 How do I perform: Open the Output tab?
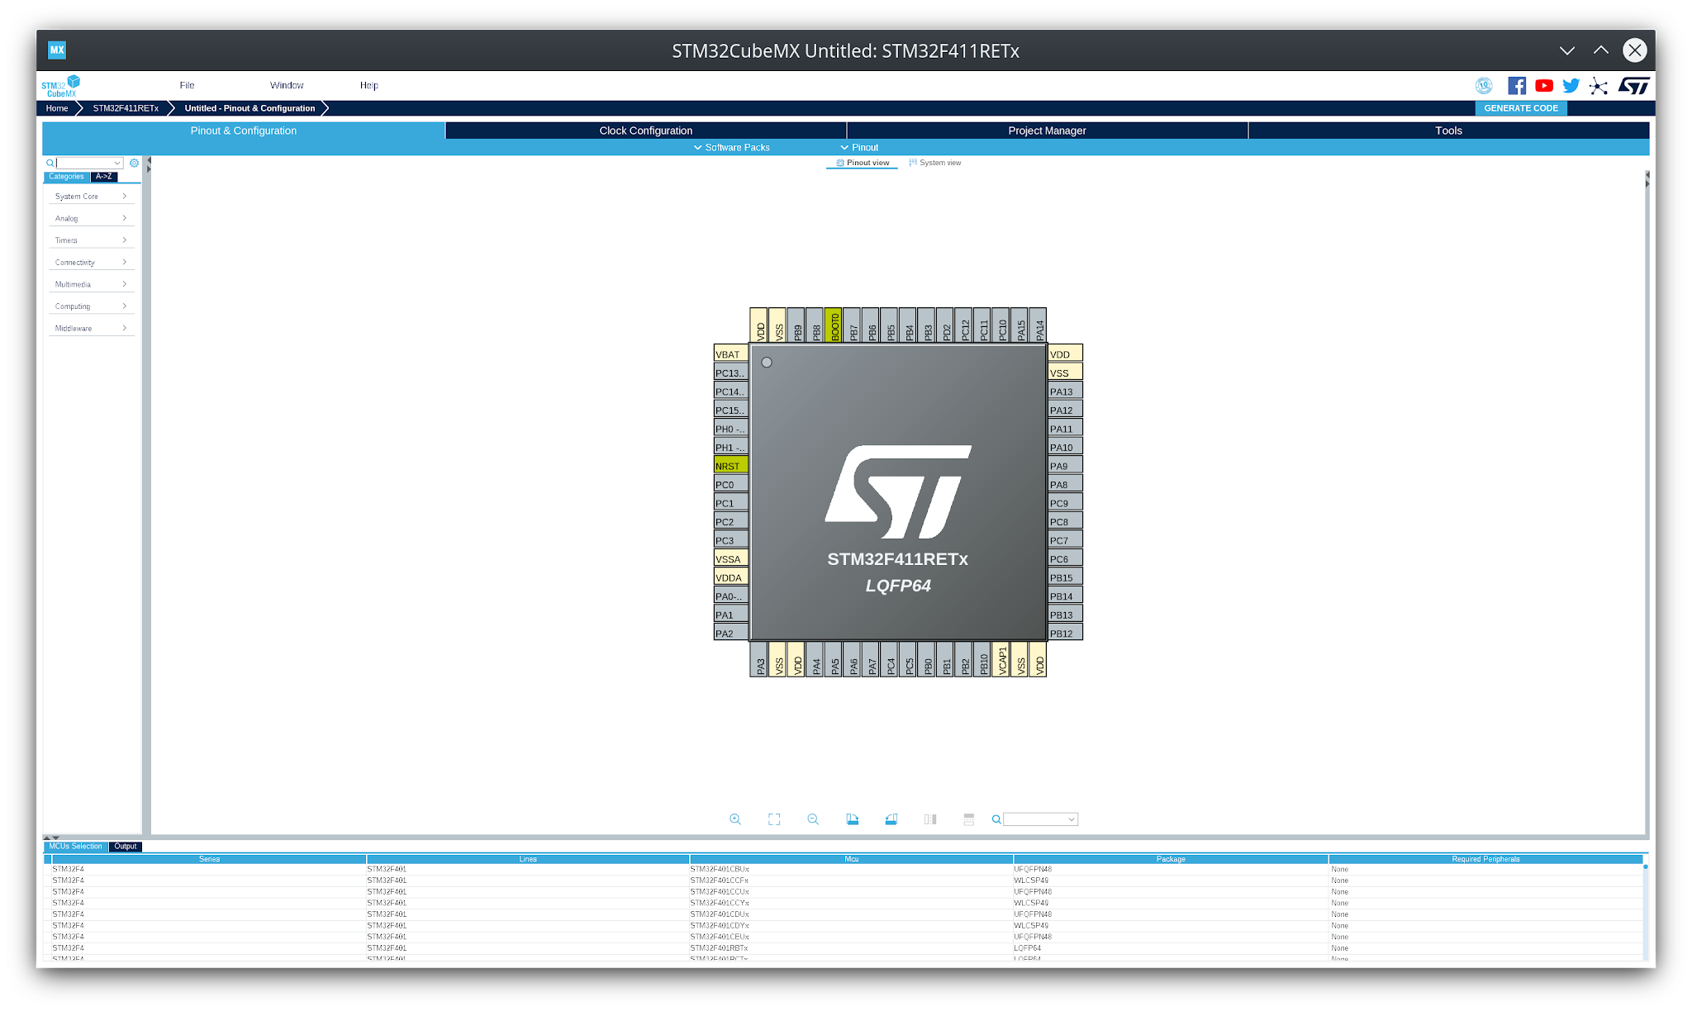126,847
